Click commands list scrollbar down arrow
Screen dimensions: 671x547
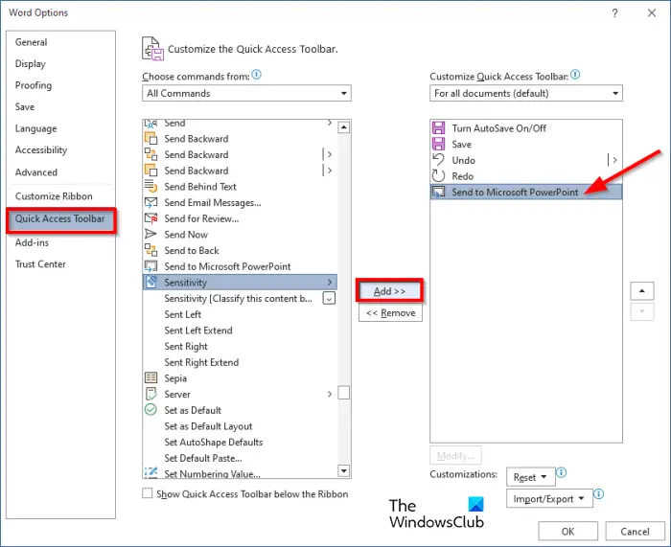pos(343,471)
